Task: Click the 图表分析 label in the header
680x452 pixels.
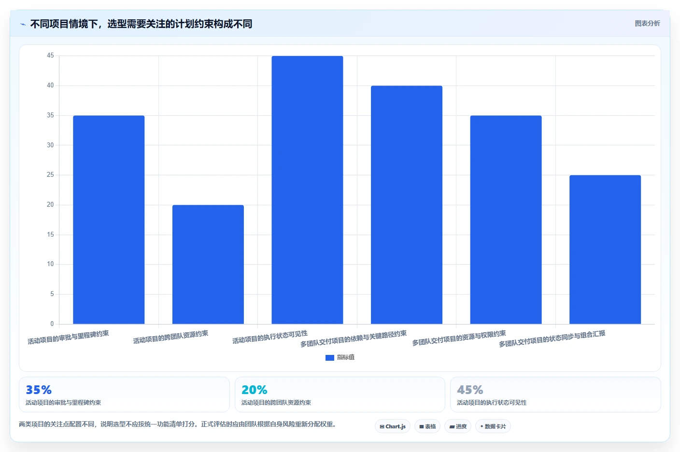Action: [647, 23]
